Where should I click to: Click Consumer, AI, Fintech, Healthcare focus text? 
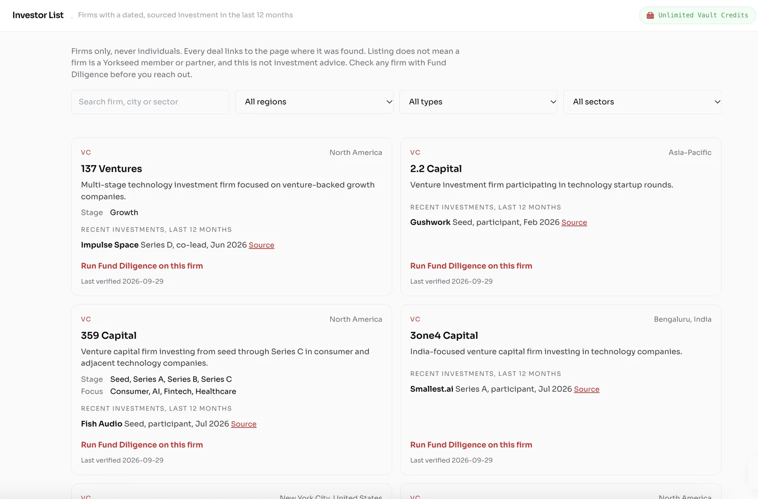173,391
